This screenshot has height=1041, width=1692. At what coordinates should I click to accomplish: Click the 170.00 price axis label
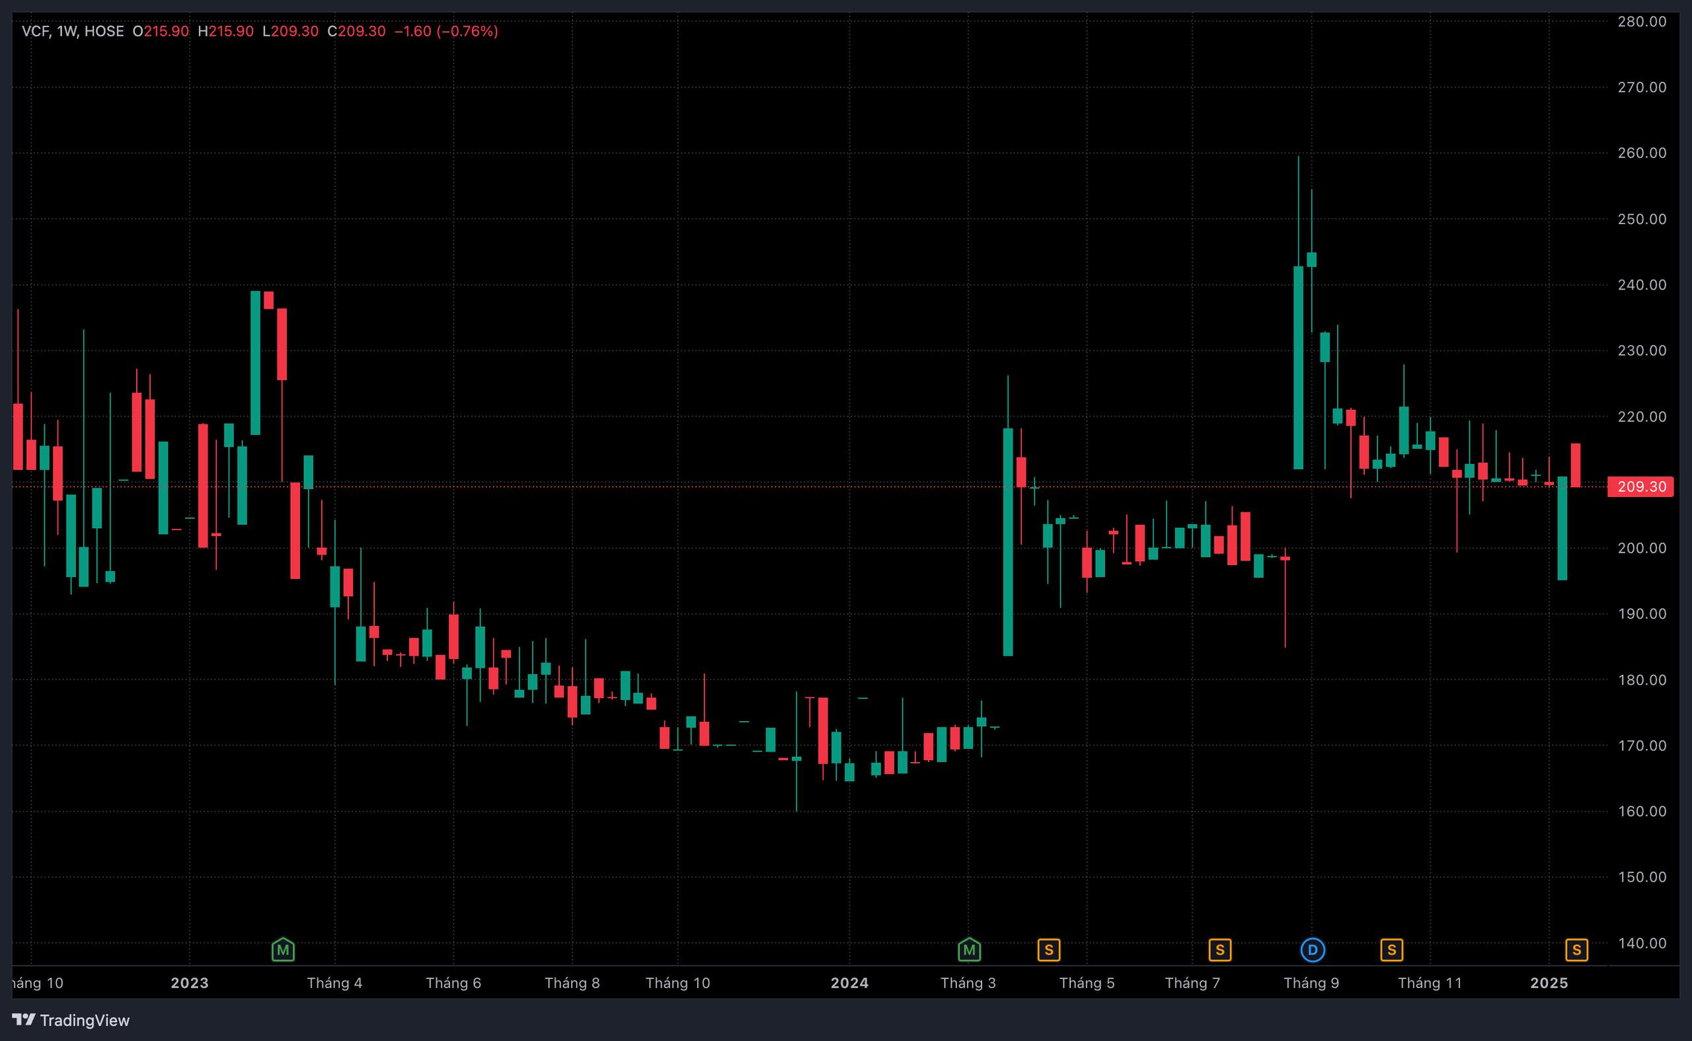[x=1642, y=746]
